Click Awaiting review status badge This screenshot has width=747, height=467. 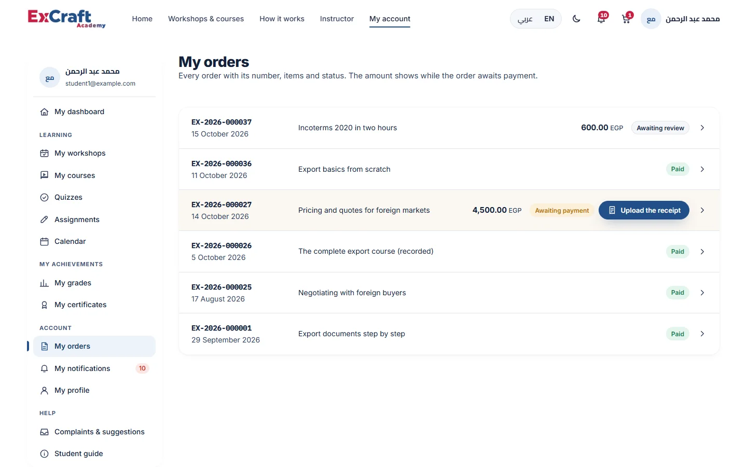[660, 128]
